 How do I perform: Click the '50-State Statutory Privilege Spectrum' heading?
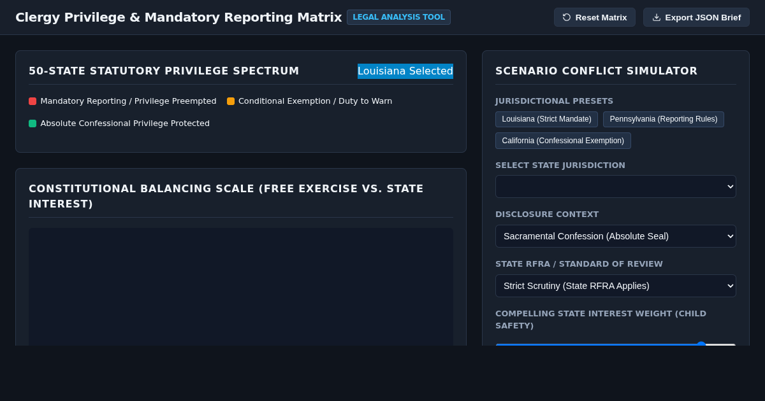click(x=164, y=71)
